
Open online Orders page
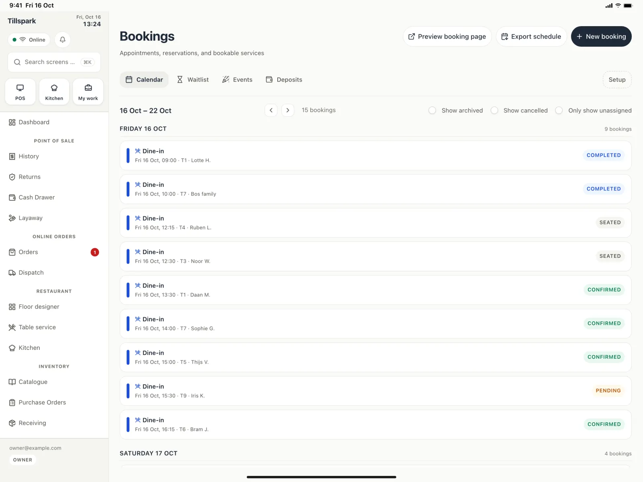pos(54,252)
